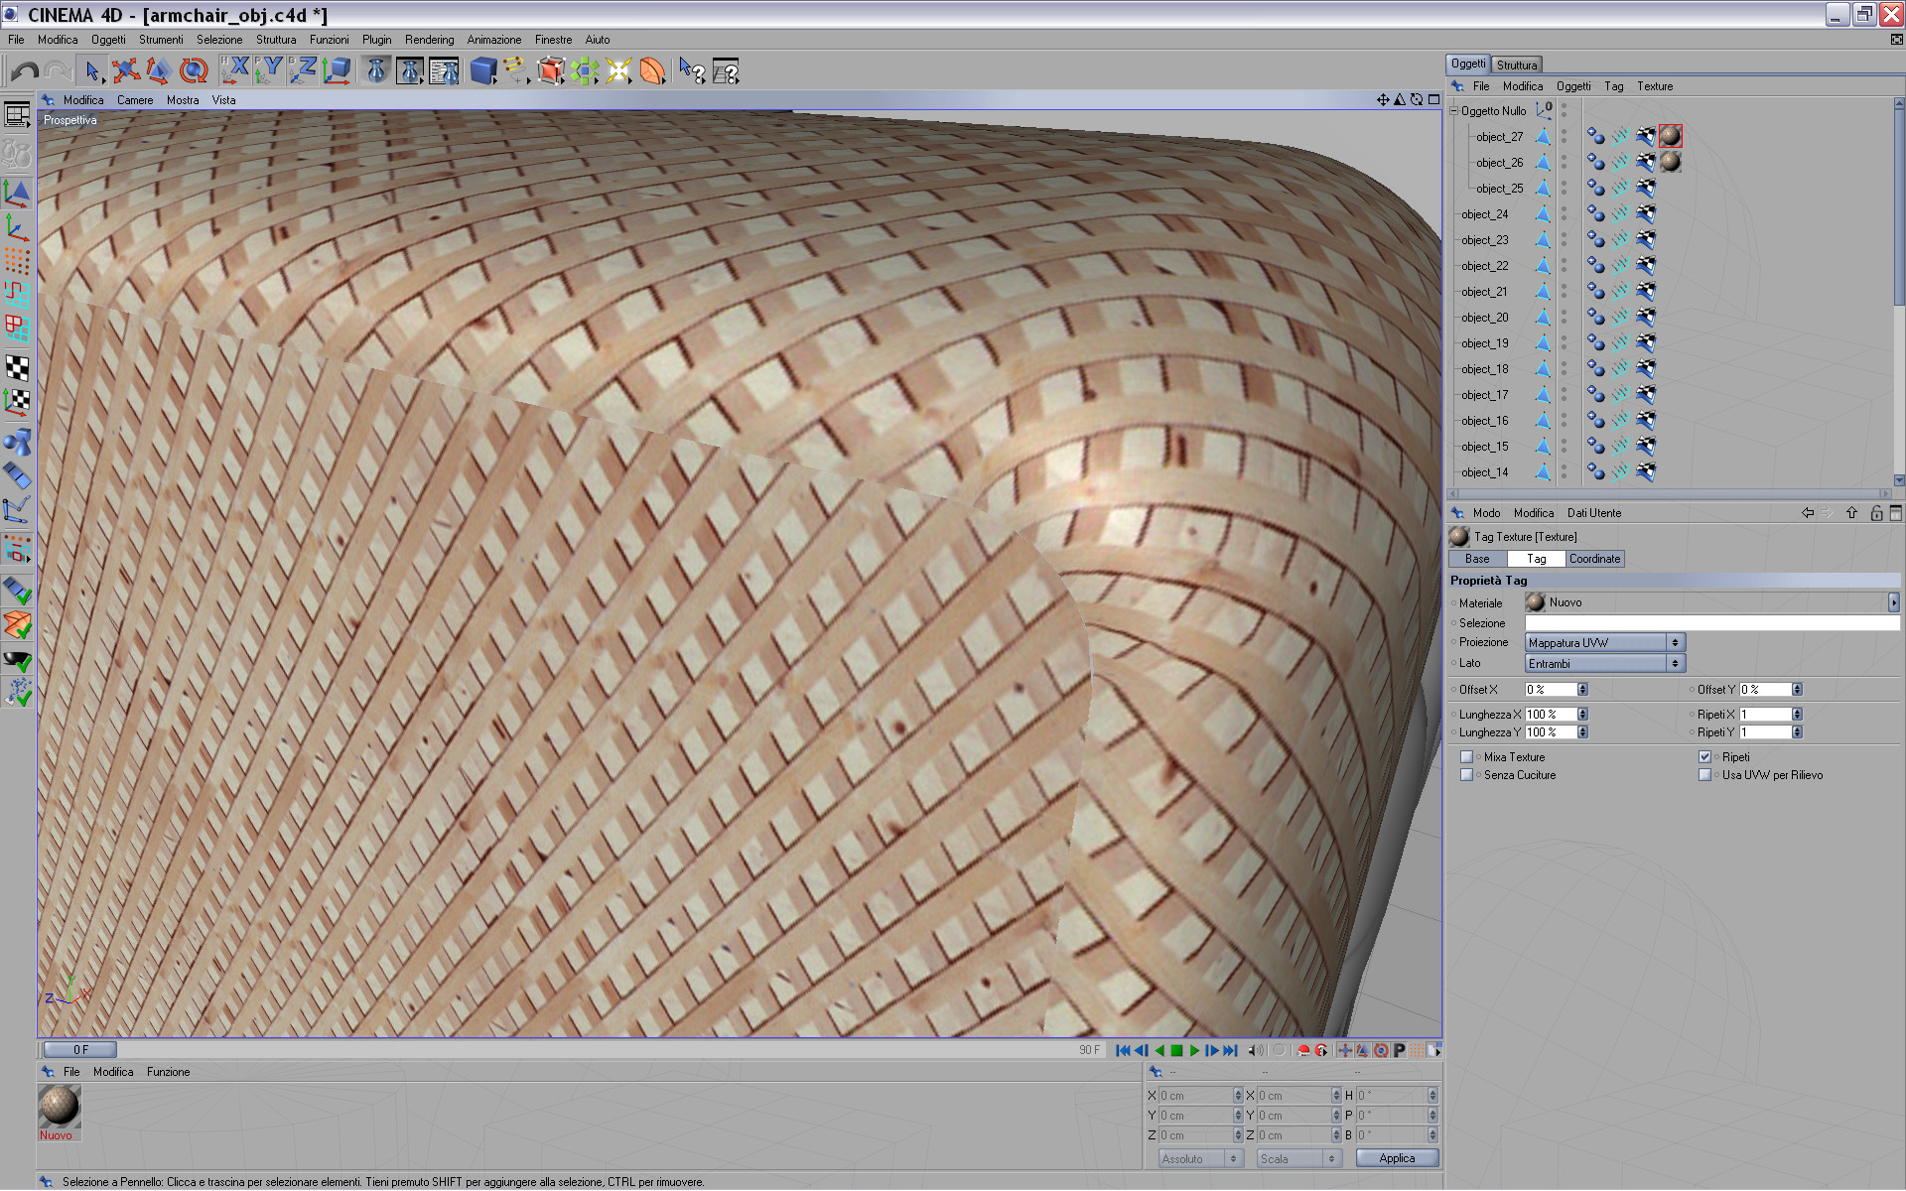Switch to the Struttura panel tab

point(1516,65)
